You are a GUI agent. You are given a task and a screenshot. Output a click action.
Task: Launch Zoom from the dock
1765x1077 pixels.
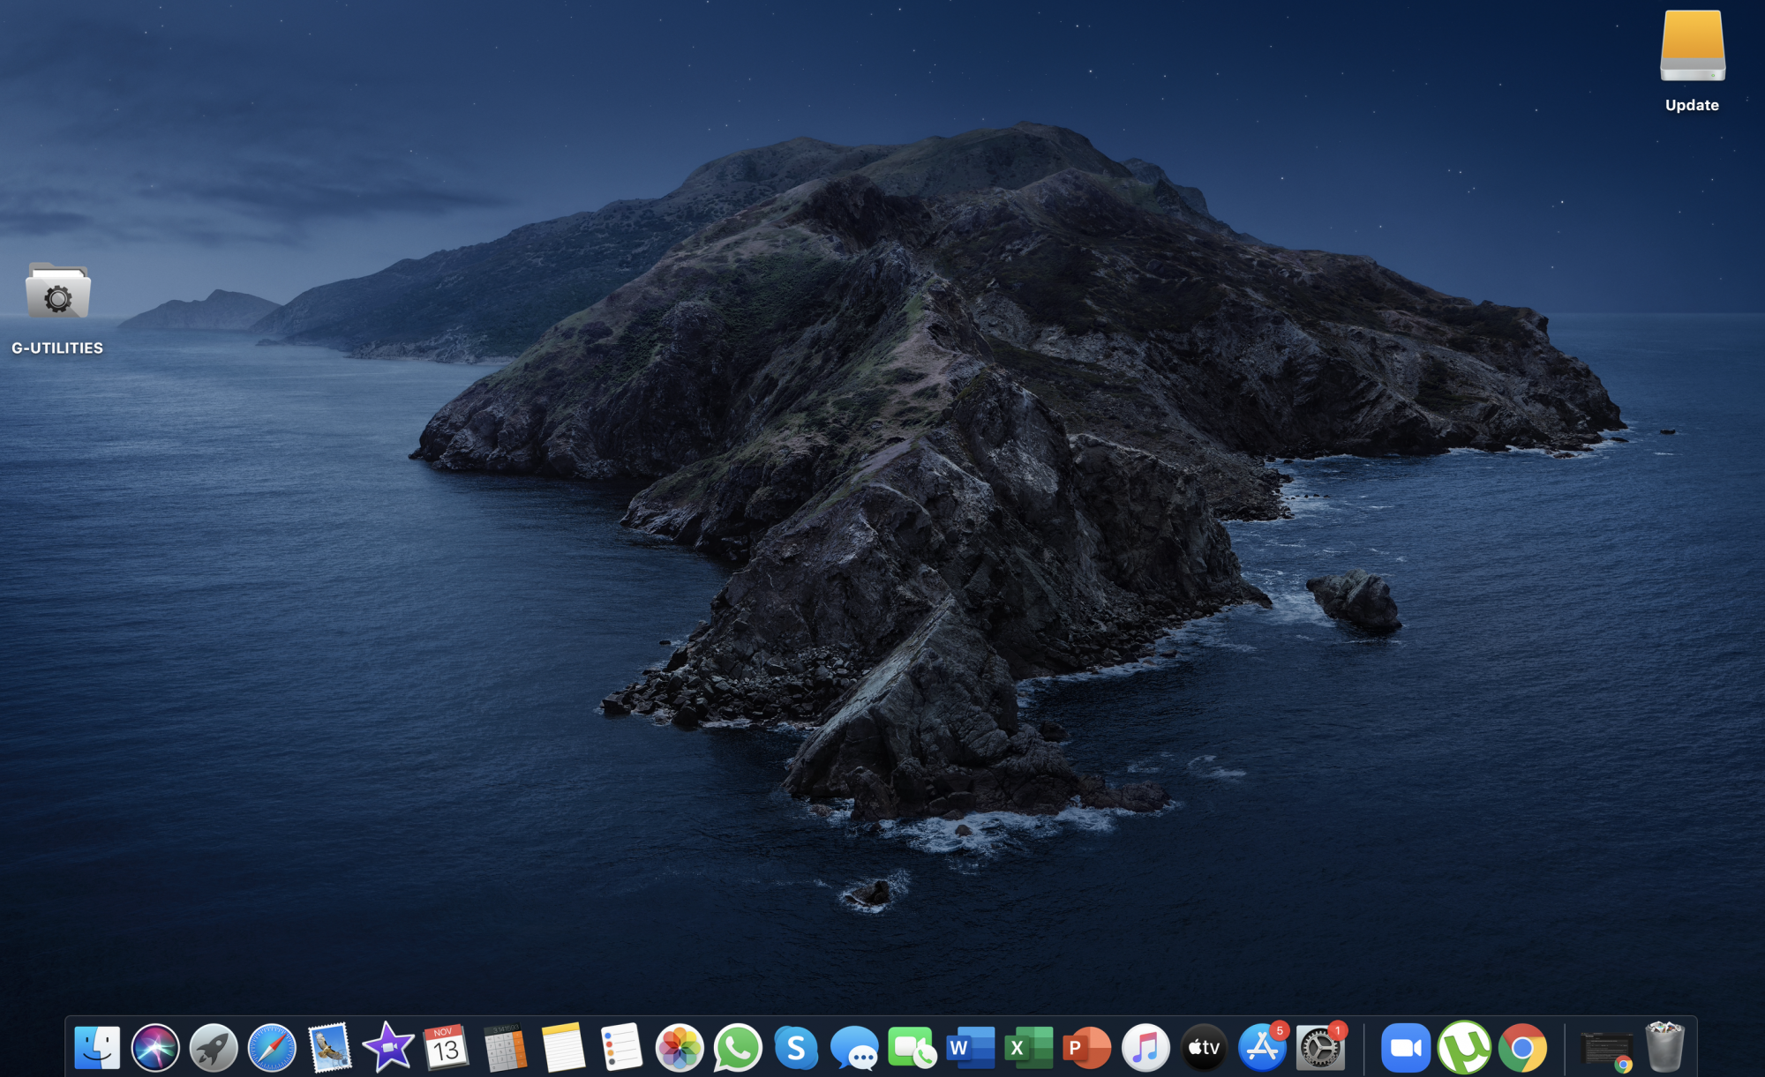click(x=1406, y=1048)
